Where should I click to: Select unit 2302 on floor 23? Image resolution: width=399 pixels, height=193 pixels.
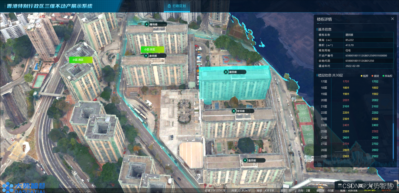[x=375, y=119]
